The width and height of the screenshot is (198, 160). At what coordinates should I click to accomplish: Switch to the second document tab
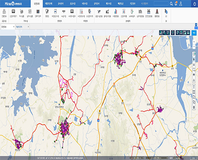(x=22, y=27)
